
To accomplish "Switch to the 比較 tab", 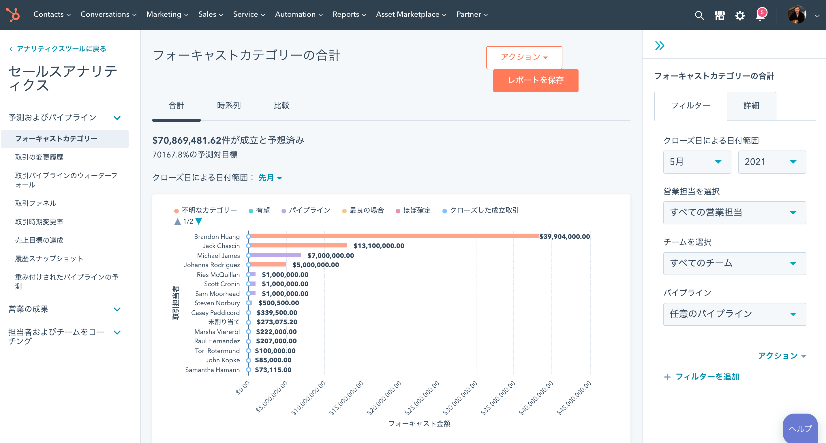I will point(281,106).
